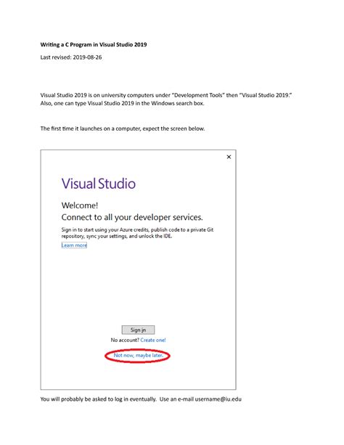
Task: Open the Learn more link
Action: tap(74, 245)
